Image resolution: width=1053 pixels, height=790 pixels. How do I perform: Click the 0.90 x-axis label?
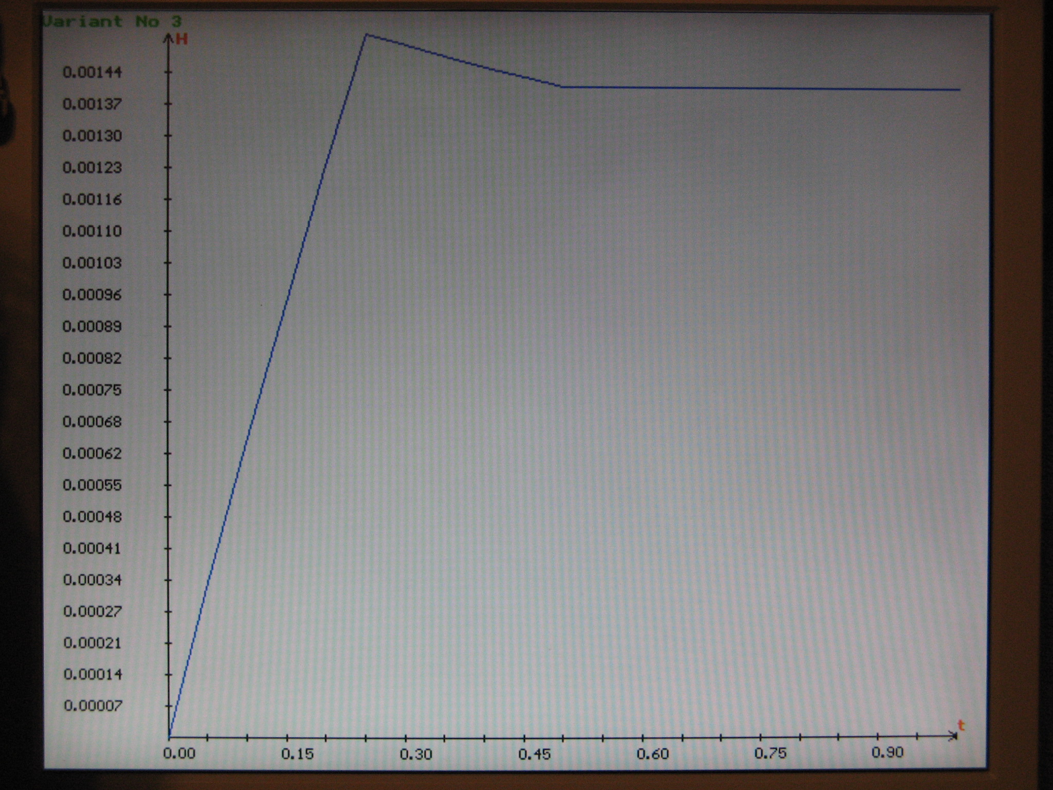887,752
